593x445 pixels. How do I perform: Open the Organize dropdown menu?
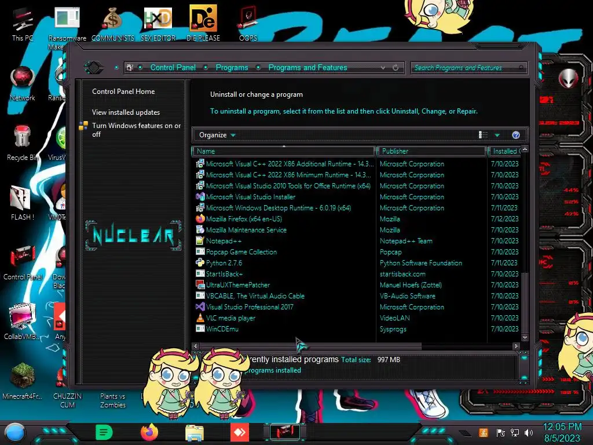[x=217, y=135]
